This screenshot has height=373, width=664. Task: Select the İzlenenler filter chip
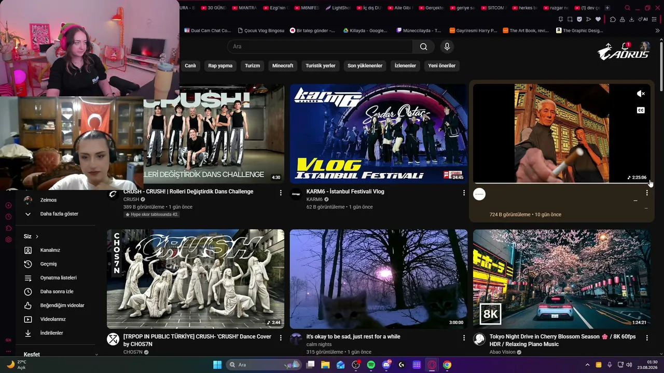pos(405,66)
